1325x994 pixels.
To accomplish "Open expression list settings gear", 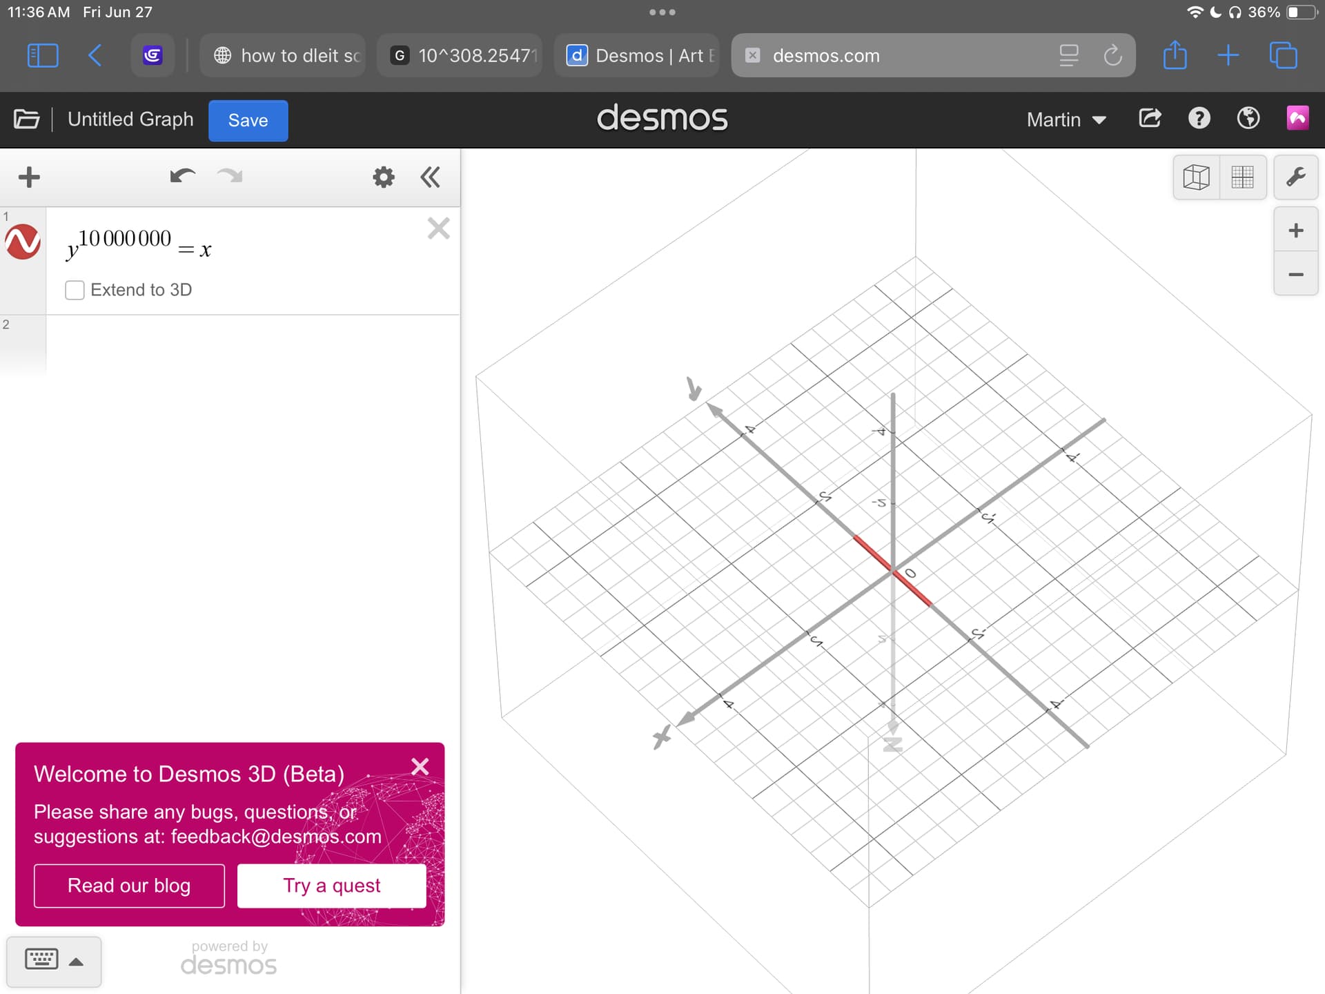I will 384,177.
